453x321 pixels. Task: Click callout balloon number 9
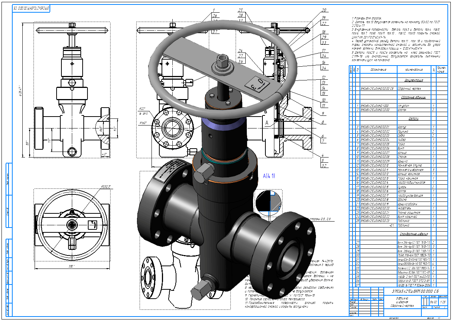coord(323,113)
